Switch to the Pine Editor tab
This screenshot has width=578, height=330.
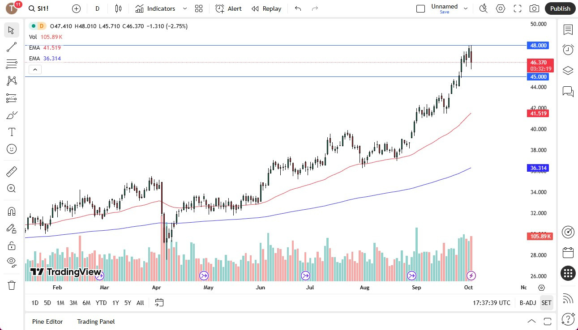click(47, 322)
